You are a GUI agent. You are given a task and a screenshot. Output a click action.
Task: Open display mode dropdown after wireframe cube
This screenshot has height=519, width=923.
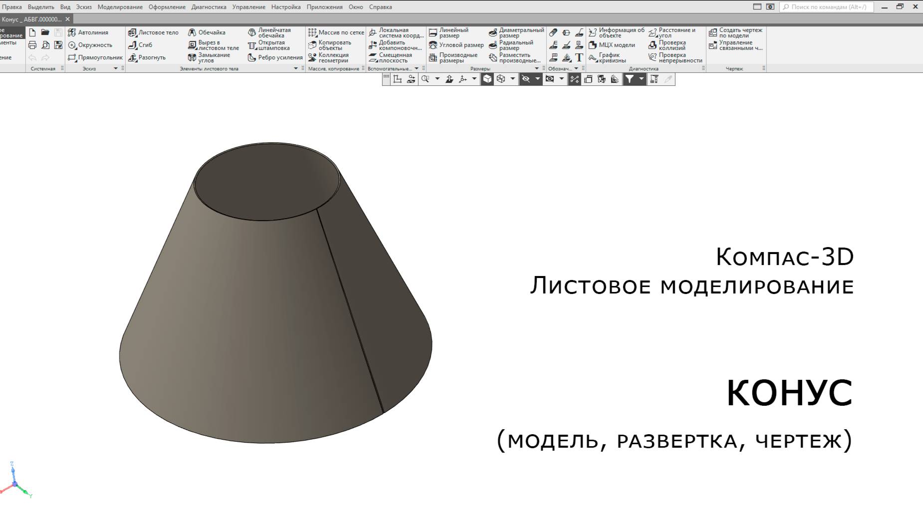pyautogui.click(x=512, y=79)
